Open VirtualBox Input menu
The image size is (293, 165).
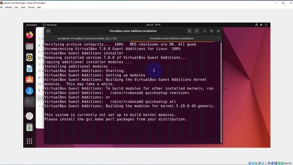(x=23, y=7)
